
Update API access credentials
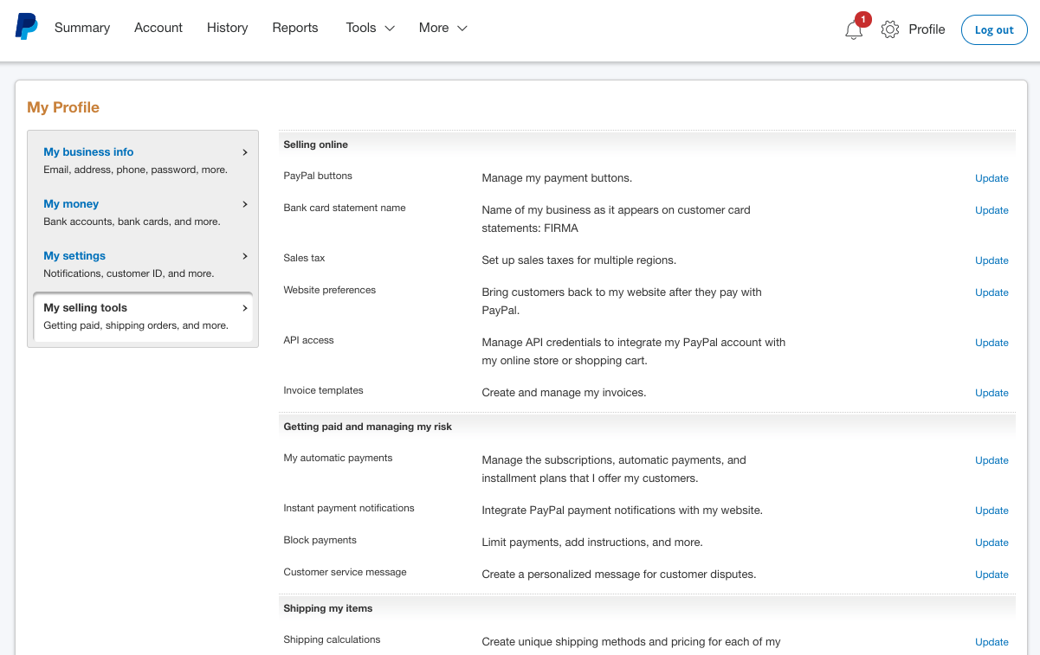pos(992,343)
